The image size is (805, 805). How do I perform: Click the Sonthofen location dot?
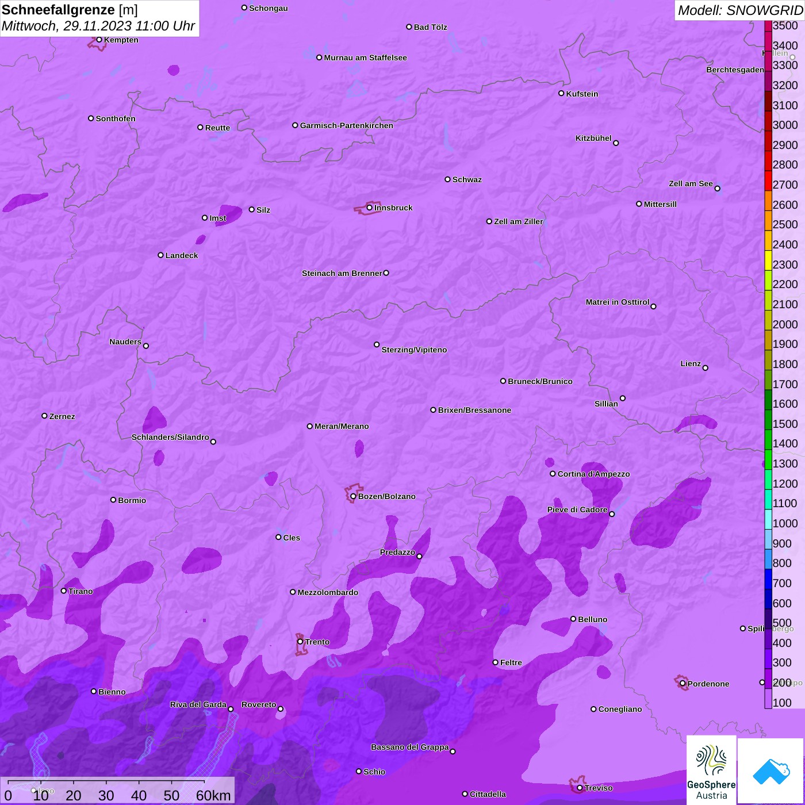91,118
